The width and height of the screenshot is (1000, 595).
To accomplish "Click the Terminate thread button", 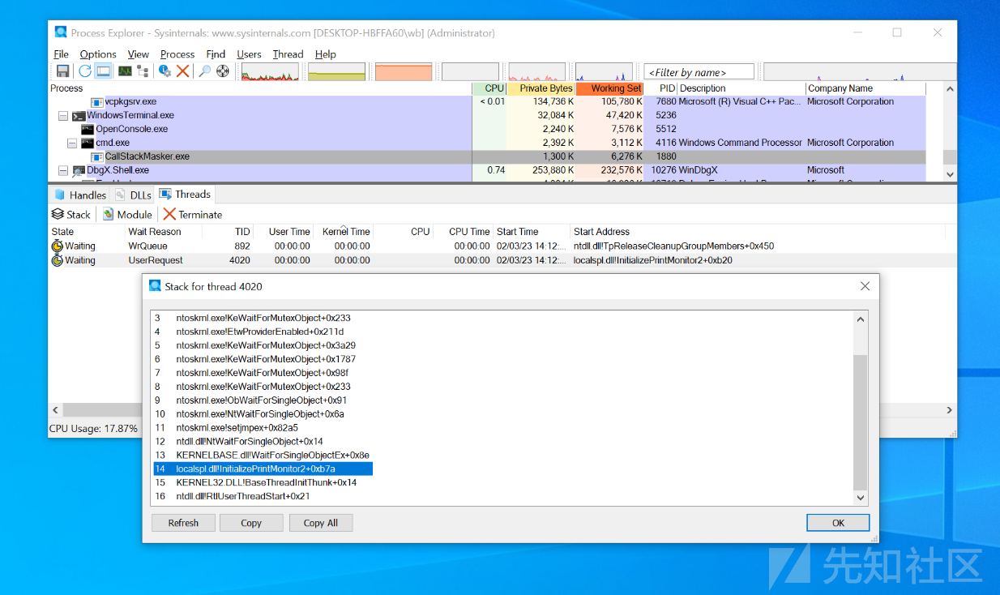I will 193,215.
